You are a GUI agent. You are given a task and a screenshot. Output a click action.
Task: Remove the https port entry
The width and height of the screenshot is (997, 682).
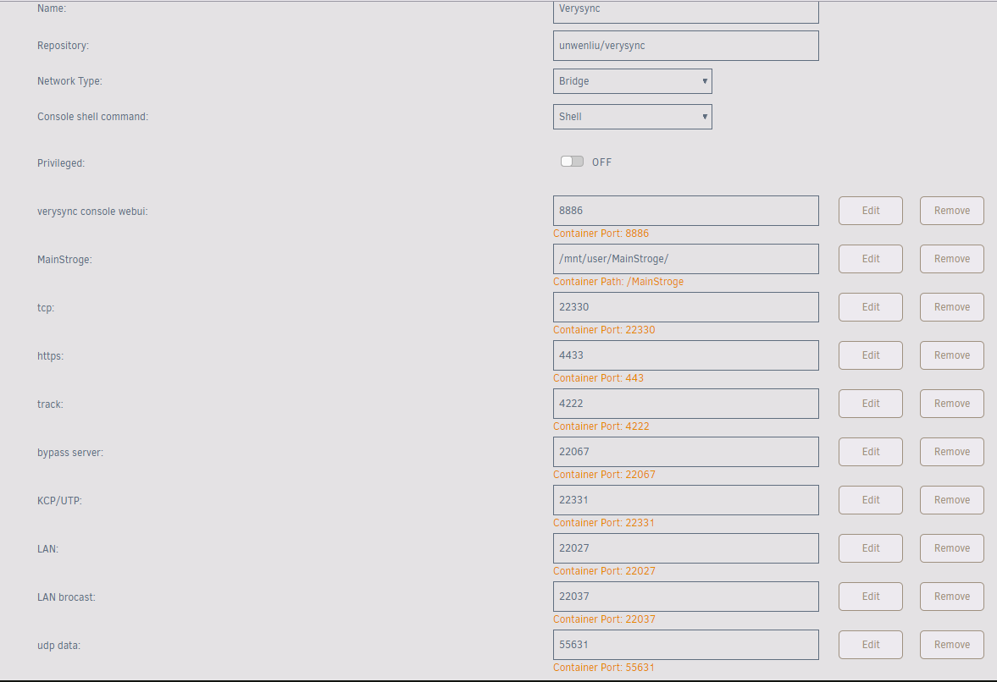click(x=951, y=355)
